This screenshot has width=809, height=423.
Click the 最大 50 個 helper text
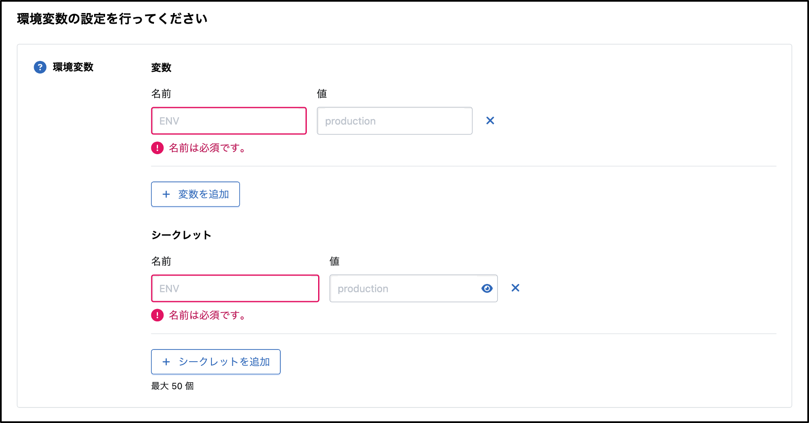coord(172,386)
